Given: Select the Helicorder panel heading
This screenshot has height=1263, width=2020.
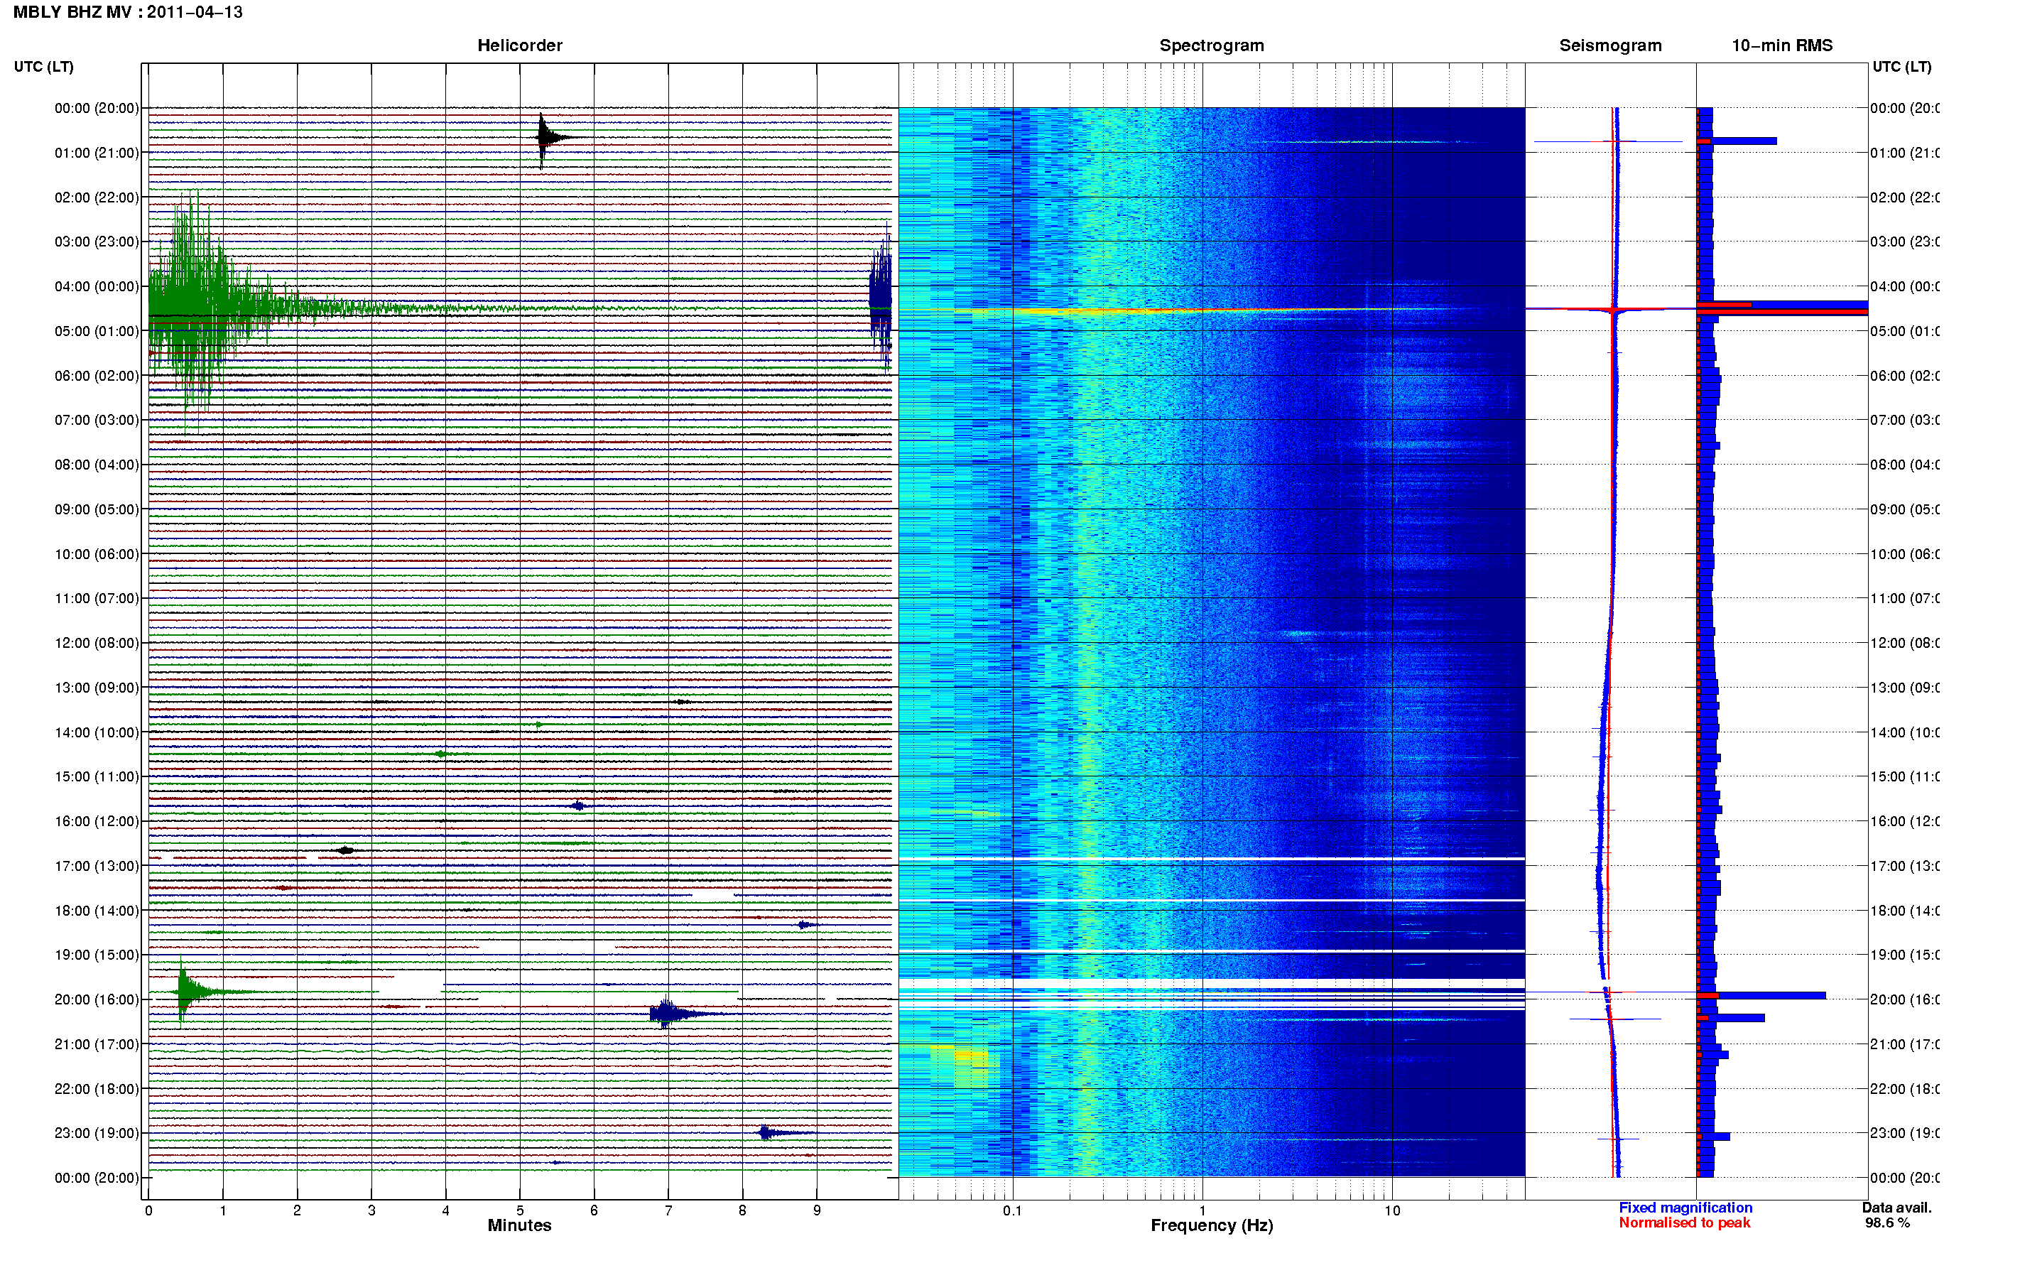Looking at the screenshot, I should coord(519,46).
